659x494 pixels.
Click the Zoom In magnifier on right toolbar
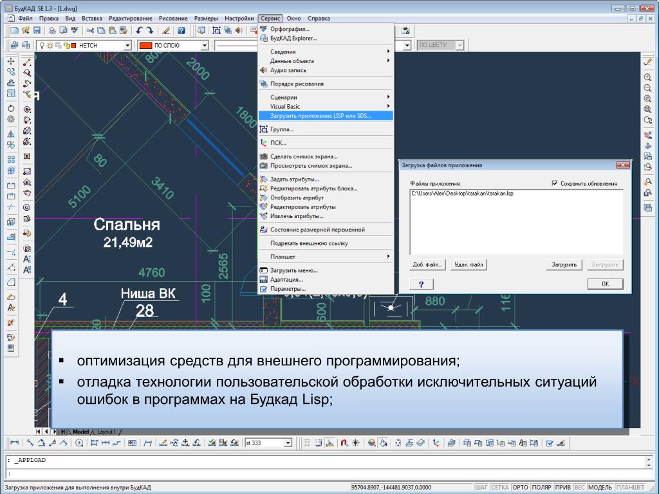coord(647,77)
